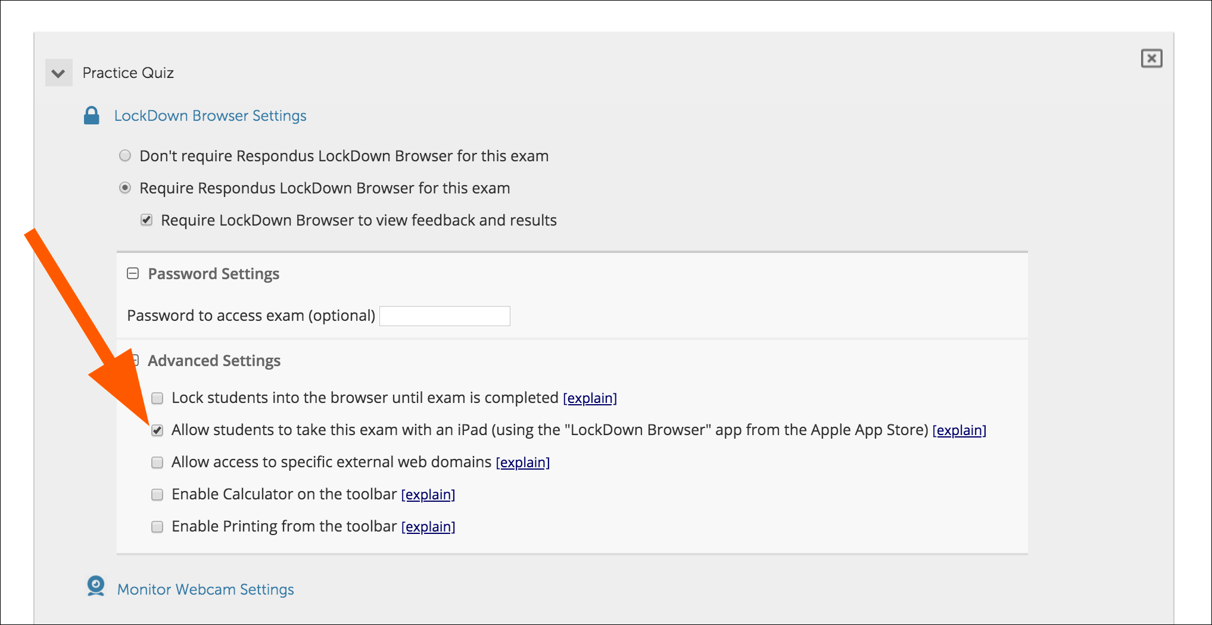Uncheck Require LockDown Browser to view feedback
The image size is (1212, 625).
click(147, 220)
